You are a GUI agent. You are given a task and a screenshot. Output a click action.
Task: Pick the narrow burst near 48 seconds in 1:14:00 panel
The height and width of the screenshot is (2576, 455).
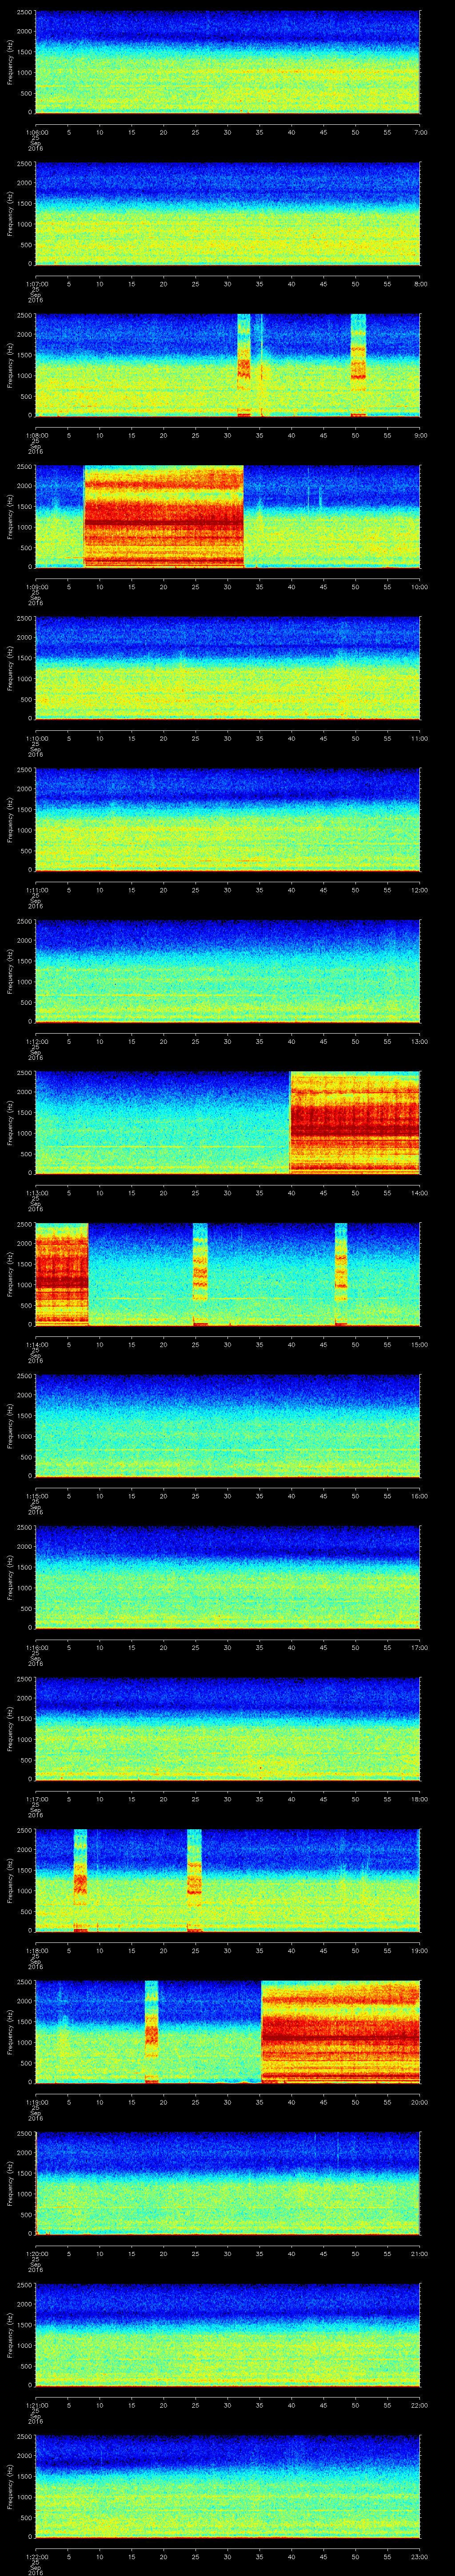341,1273
